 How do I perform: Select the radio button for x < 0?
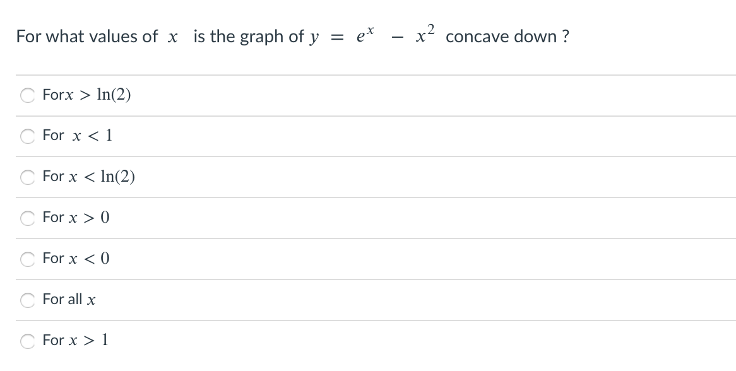[x=27, y=259]
